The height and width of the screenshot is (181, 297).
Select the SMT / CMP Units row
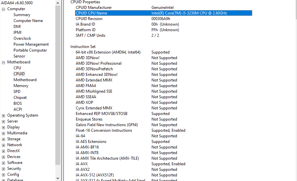click(164, 35)
